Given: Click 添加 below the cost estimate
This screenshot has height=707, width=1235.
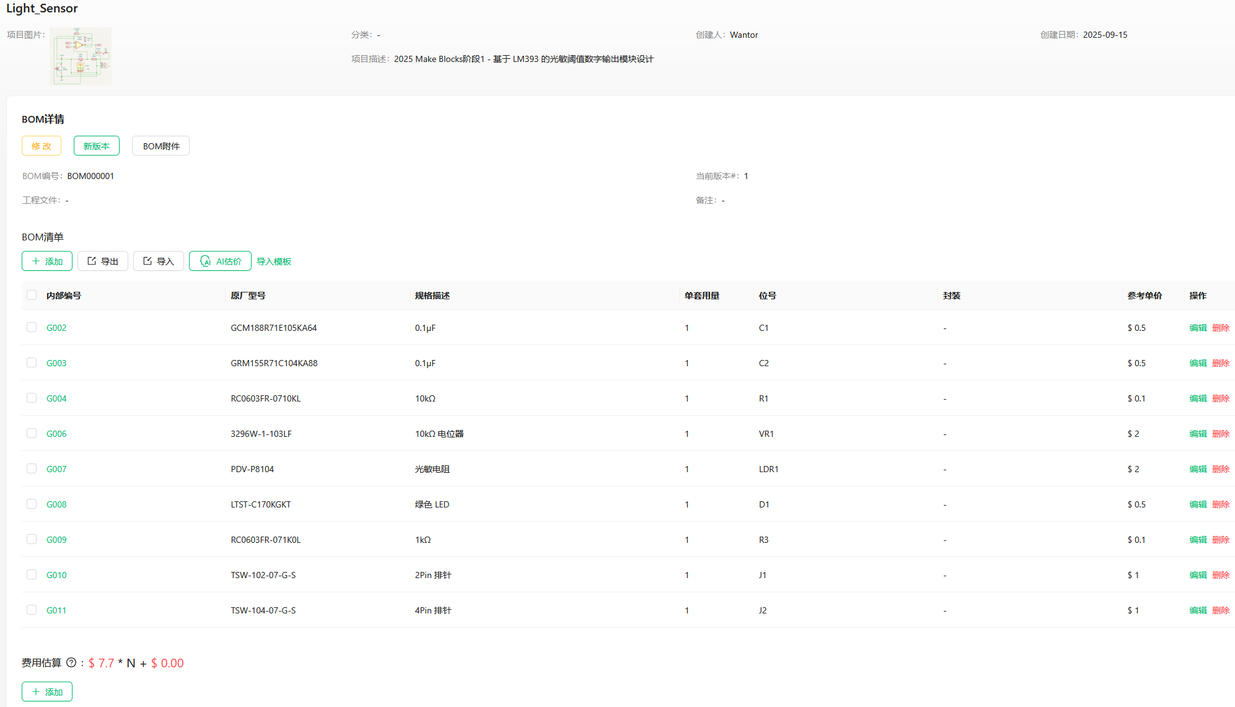Looking at the screenshot, I should (47, 692).
